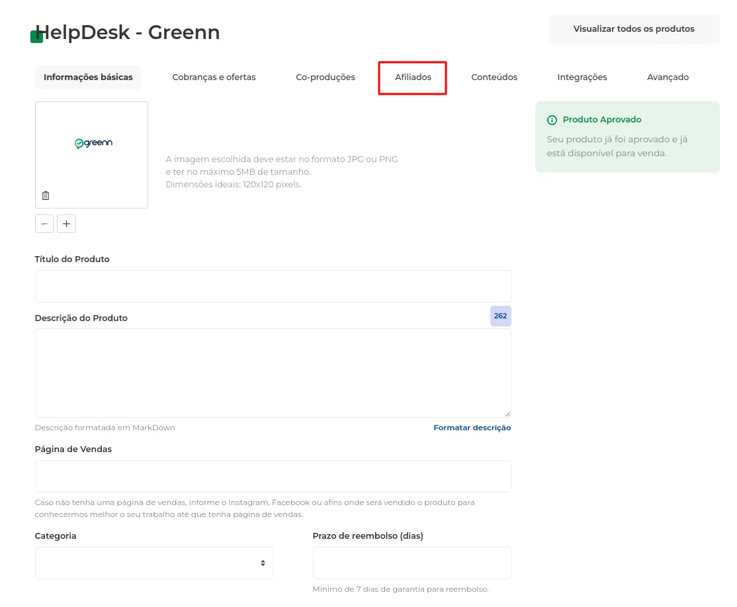Open the Categoria dropdown
Screen dimensions: 737x607
tap(153, 563)
